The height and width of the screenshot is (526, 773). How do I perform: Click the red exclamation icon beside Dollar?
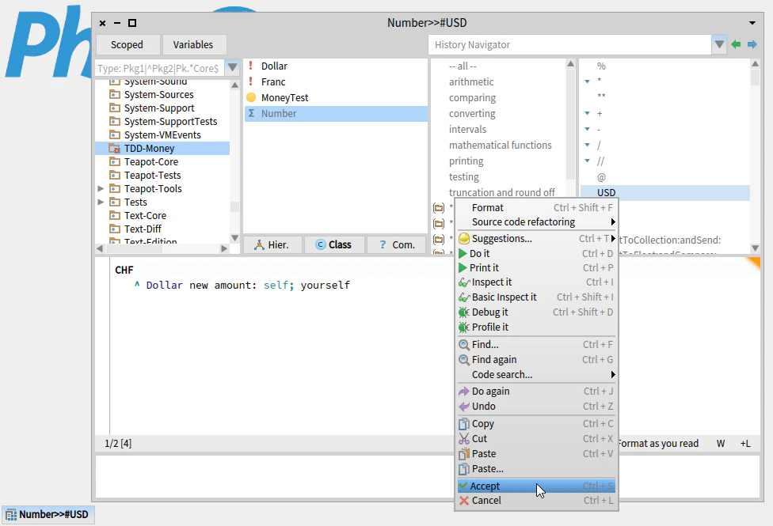[x=251, y=66]
